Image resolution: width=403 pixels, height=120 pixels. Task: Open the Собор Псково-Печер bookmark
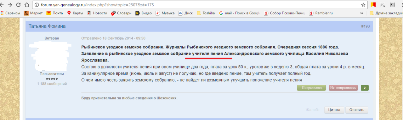(285, 13)
